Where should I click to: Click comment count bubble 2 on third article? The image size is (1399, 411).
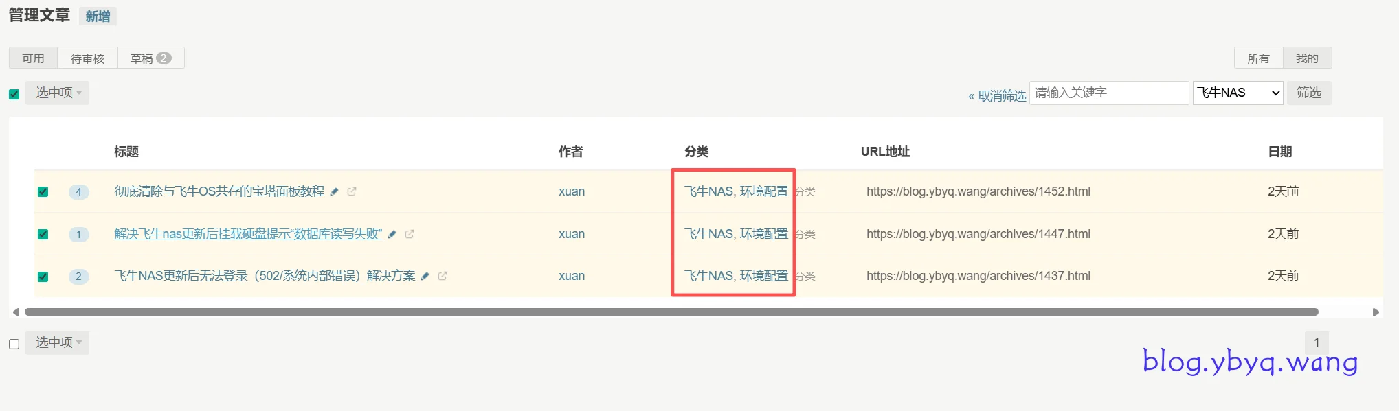(78, 277)
